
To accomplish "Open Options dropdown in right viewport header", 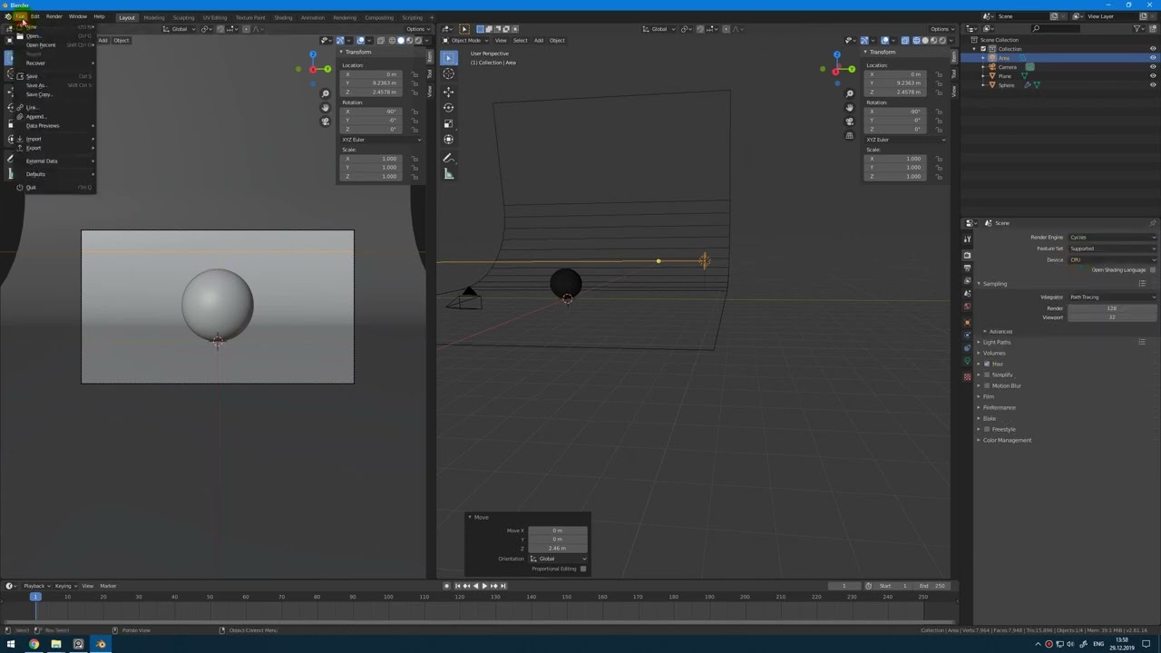I will pos(941,29).
